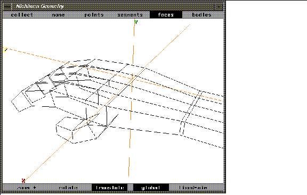The image size is (307, 195).
Task: Toggle the translate mode button
Action: [110, 188]
